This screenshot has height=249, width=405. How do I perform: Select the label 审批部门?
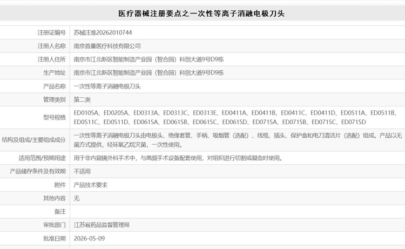55,225
